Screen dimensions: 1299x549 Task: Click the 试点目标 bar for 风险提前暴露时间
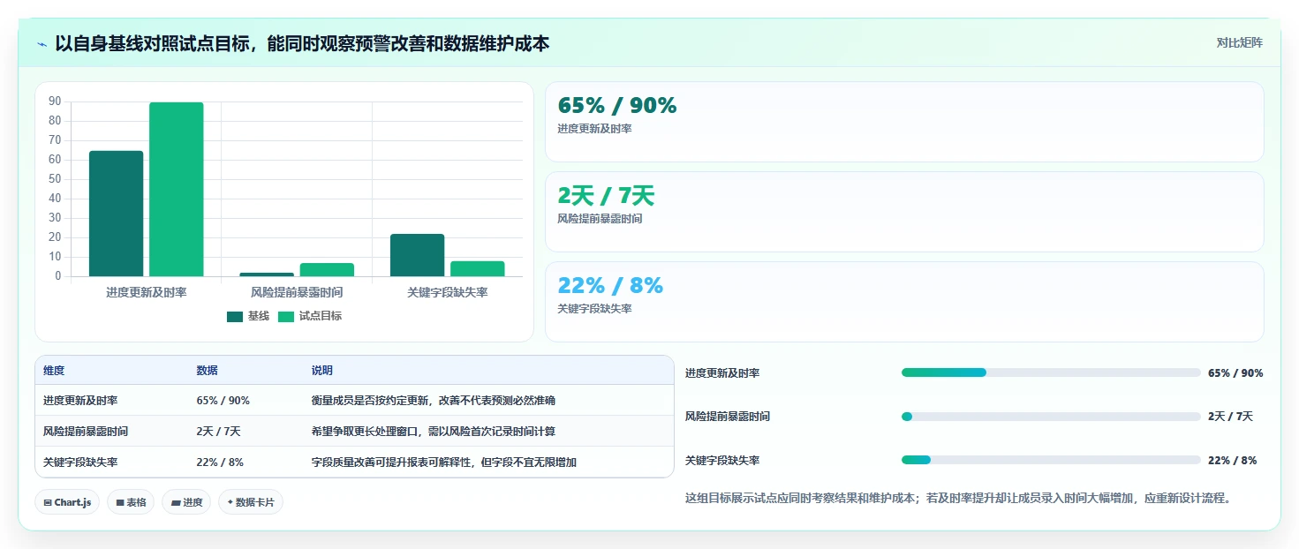pos(327,269)
